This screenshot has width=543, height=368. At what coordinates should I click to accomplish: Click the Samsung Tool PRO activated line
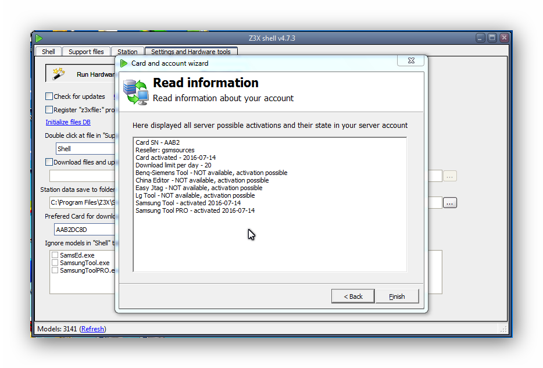(195, 210)
